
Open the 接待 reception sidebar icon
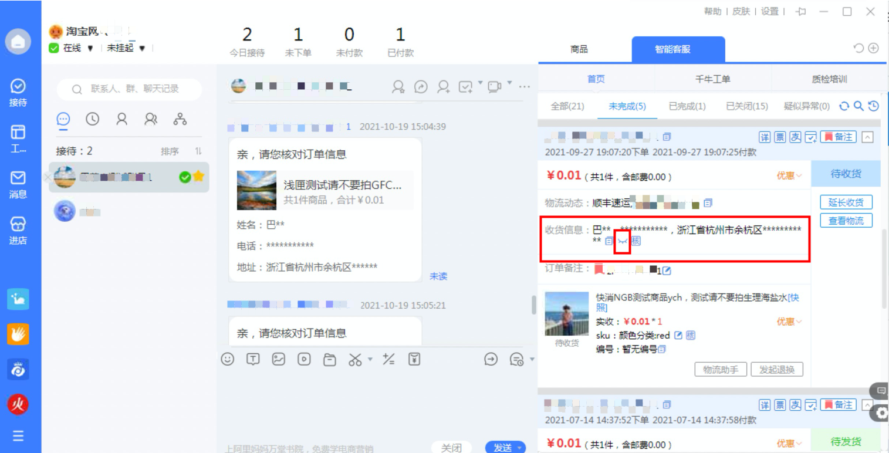tap(18, 92)
